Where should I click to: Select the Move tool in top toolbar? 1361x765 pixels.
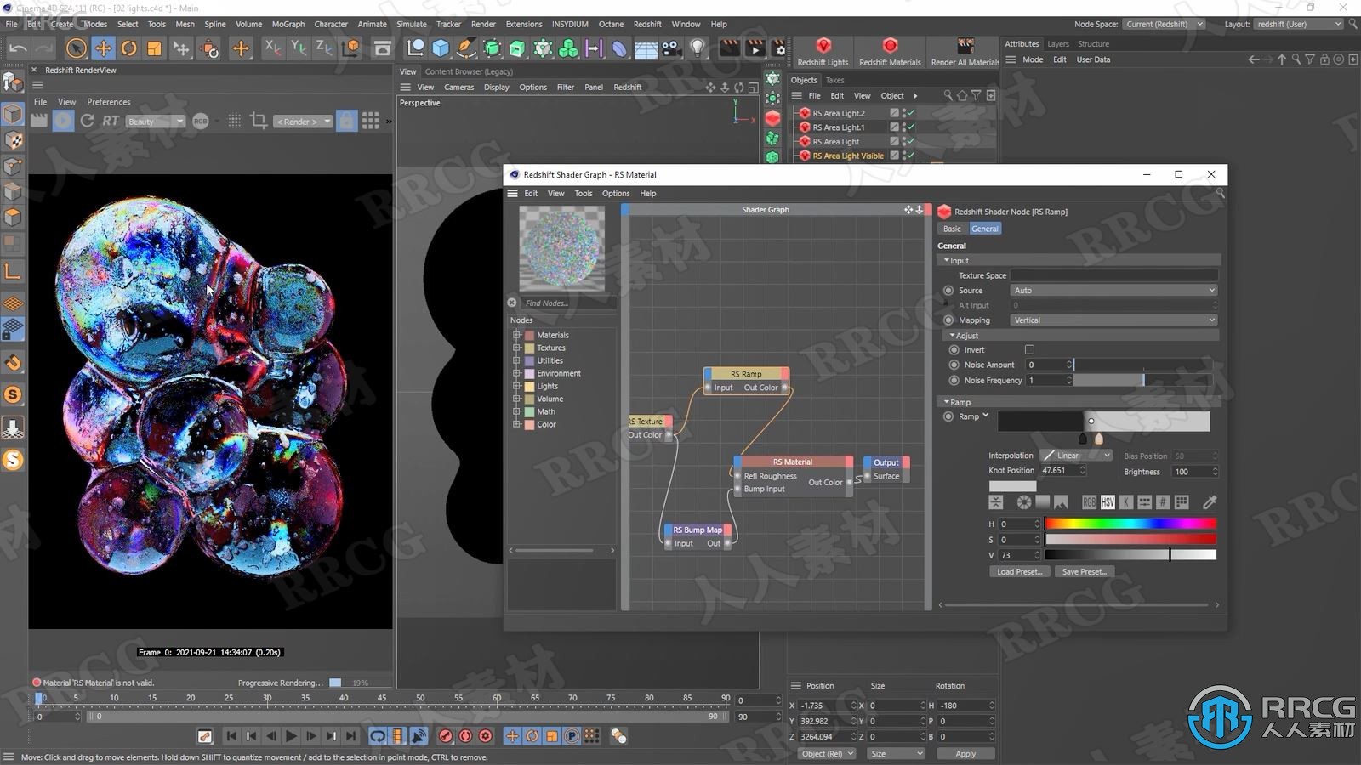point(103,48)
